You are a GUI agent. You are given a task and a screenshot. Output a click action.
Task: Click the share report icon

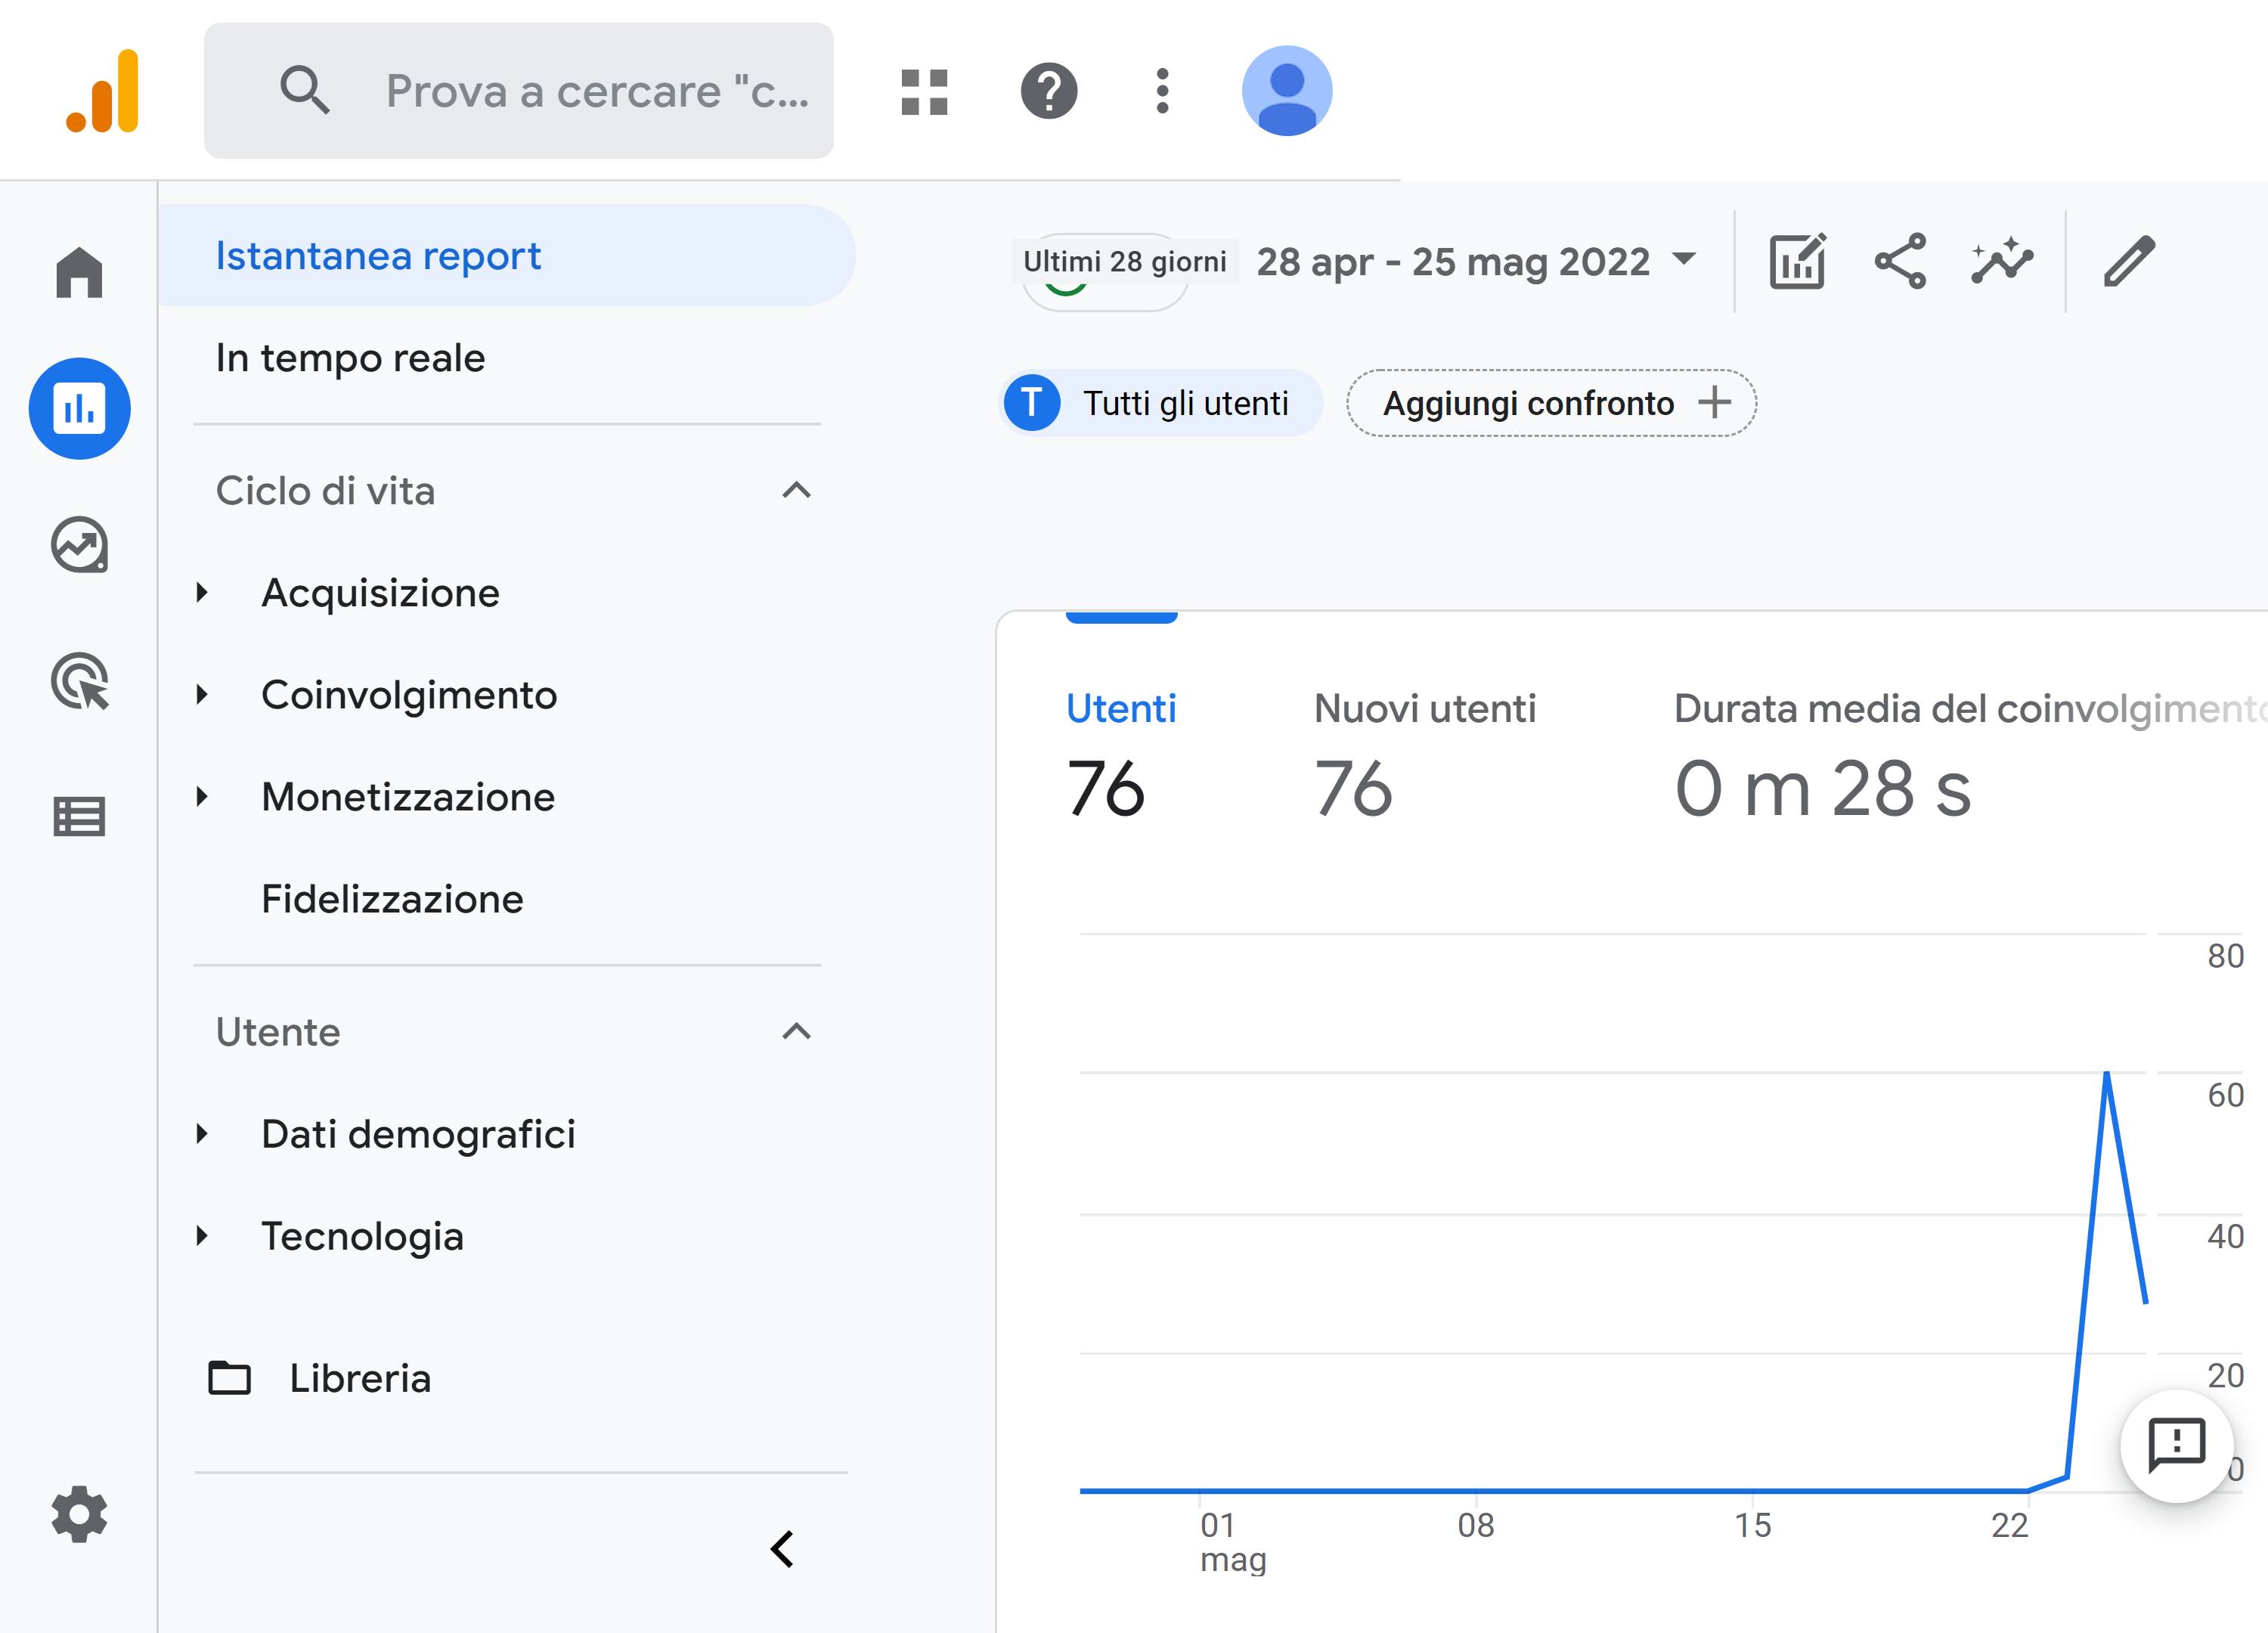[x=1900, y=262]
